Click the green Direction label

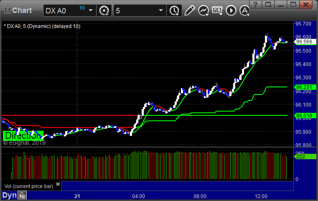pyautogui.click(x=23, y=136)
